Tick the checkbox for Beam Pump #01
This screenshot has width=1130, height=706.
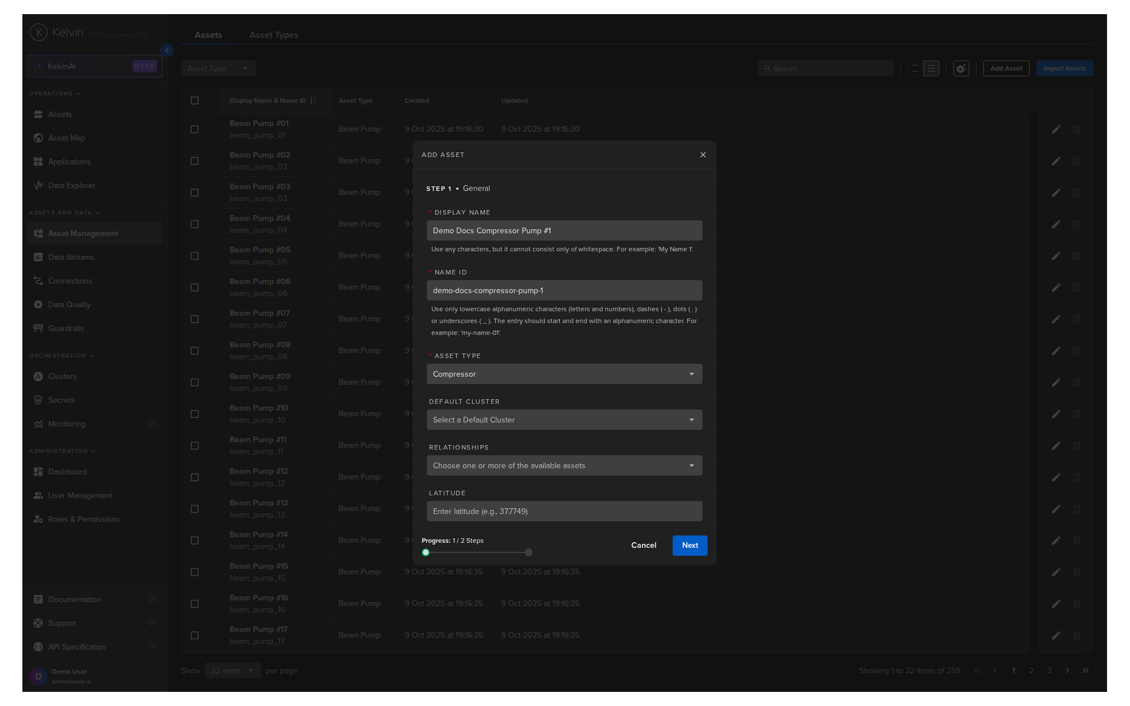tap(195, 129)
